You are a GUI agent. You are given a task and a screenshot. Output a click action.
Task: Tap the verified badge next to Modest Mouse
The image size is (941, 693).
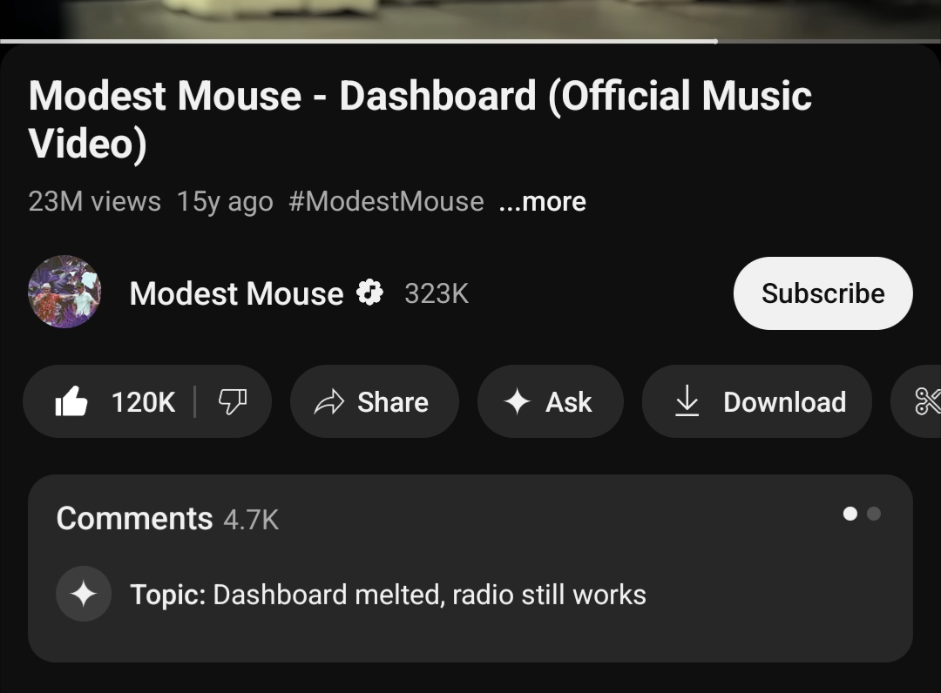click(x=370, y=293)
